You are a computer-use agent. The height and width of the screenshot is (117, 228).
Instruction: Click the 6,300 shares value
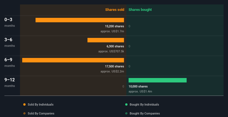tap(115, 46)
